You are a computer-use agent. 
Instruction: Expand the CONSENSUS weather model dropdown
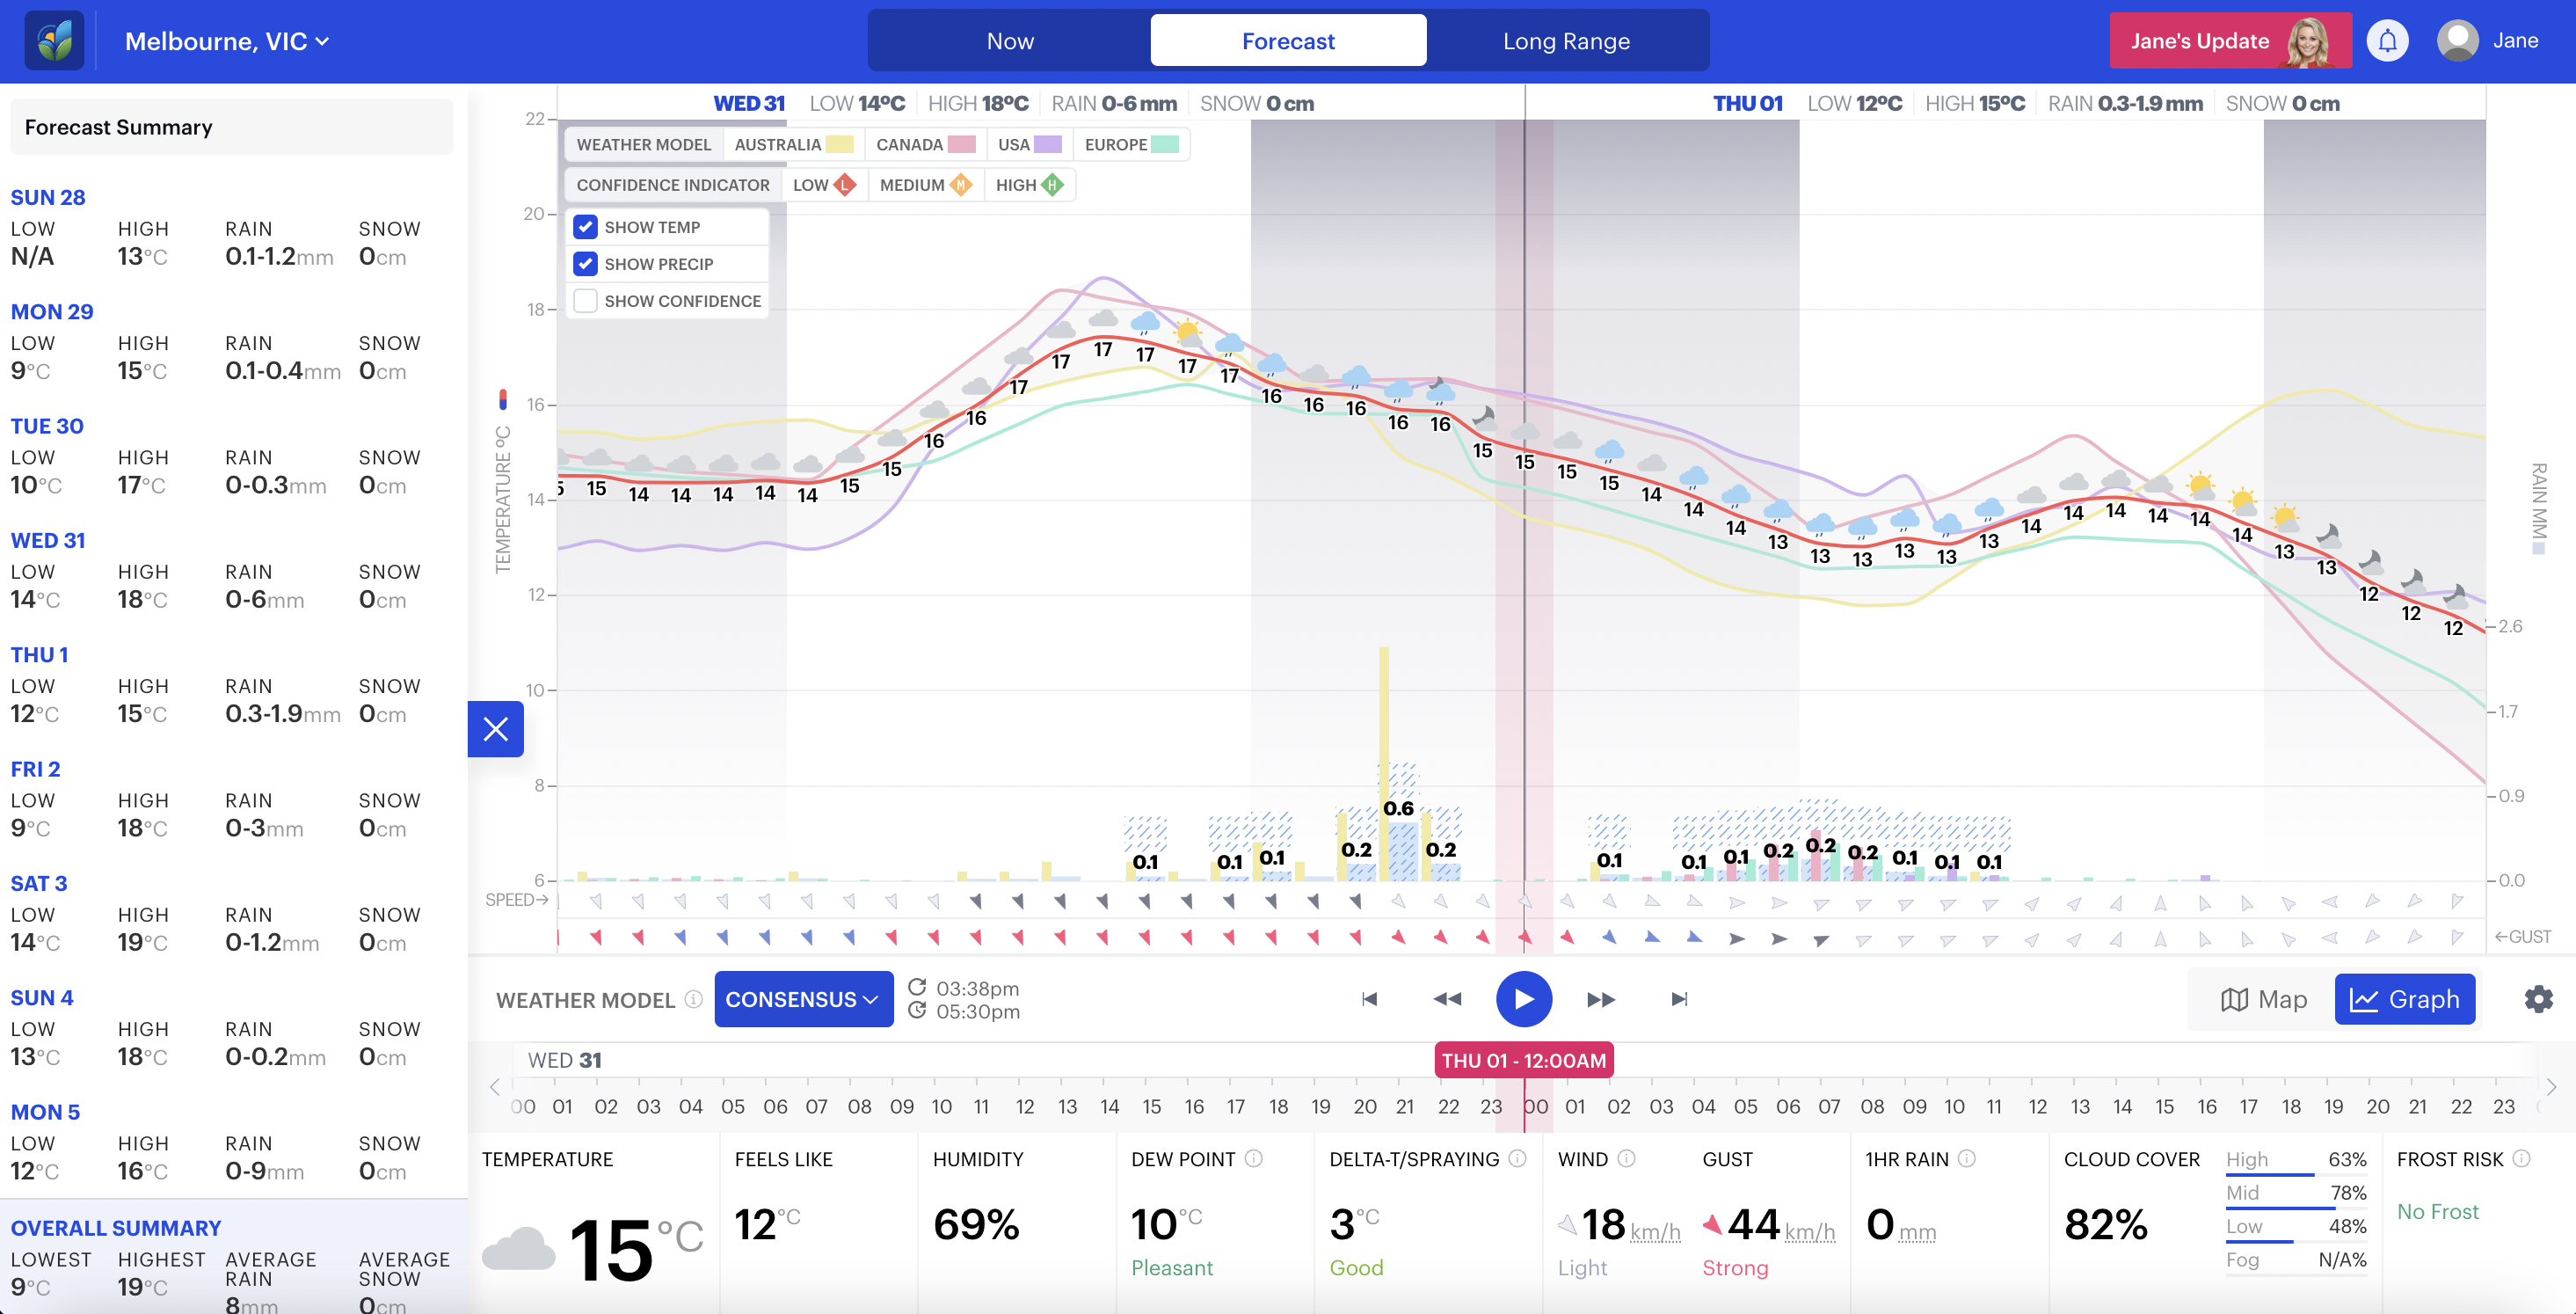coord(803,999)
